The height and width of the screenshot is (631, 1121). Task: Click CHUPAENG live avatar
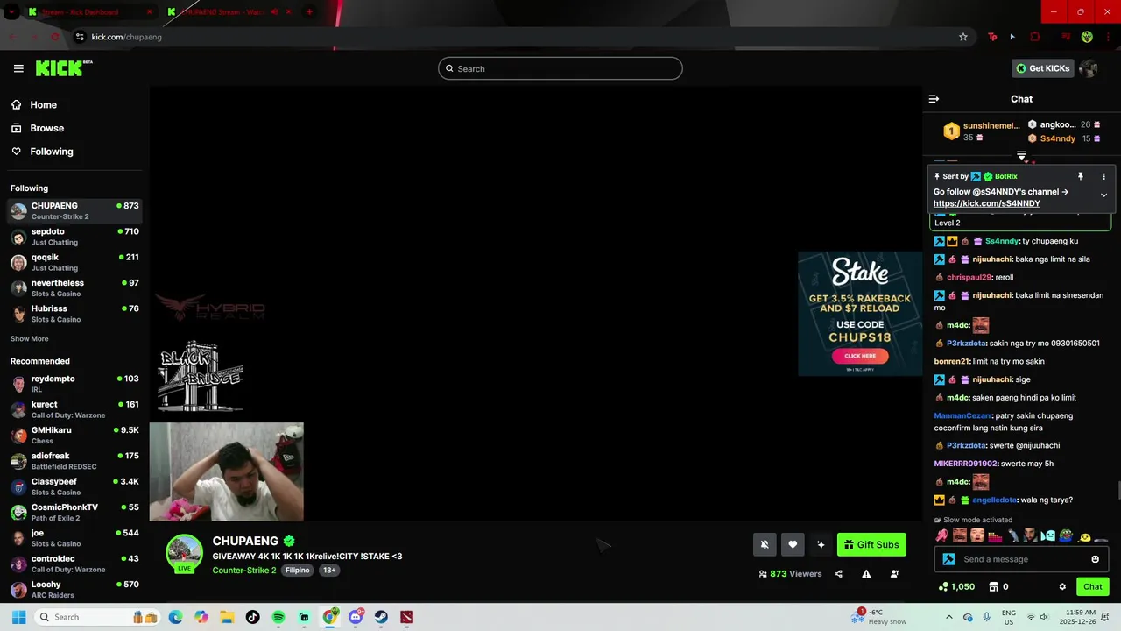(x=184, y=553)
